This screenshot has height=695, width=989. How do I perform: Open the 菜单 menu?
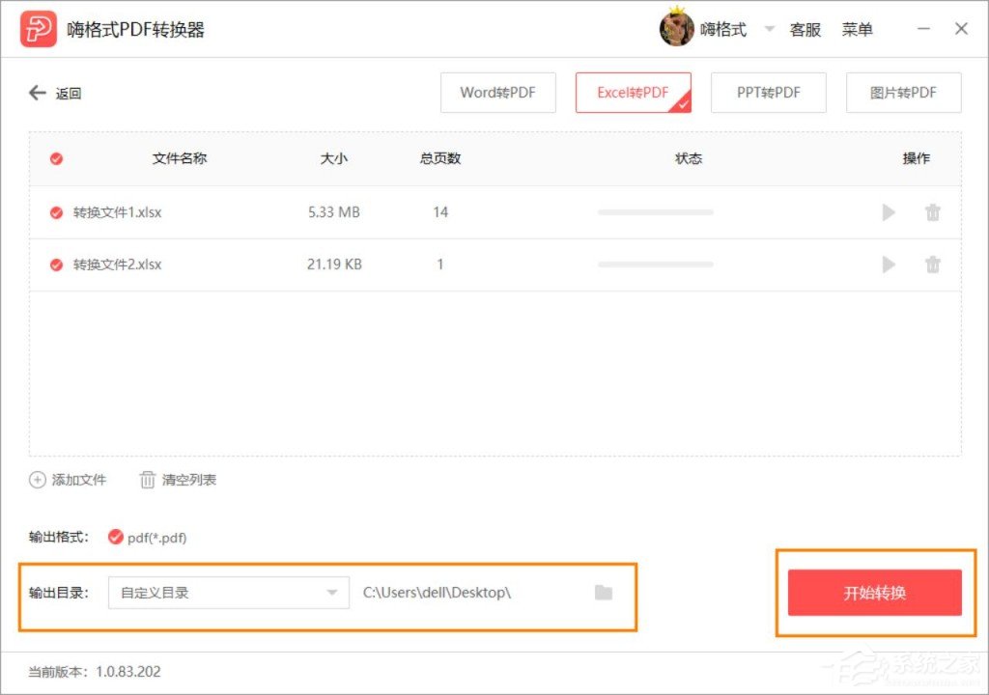[859, 29]
